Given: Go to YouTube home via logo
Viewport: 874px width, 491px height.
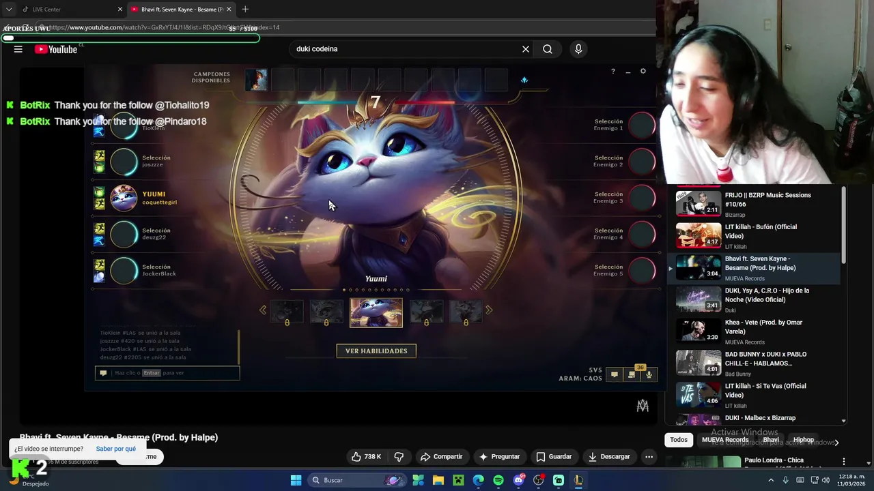Looking at the screenshot, I should [56, 49].
